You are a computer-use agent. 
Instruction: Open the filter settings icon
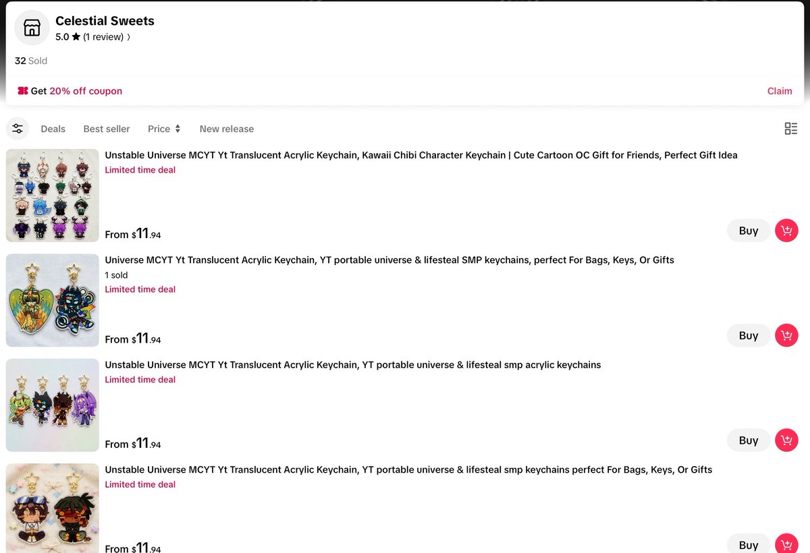17,128
